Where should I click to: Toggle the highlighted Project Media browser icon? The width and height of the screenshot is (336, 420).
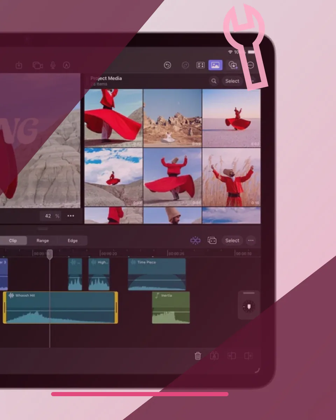215,65
